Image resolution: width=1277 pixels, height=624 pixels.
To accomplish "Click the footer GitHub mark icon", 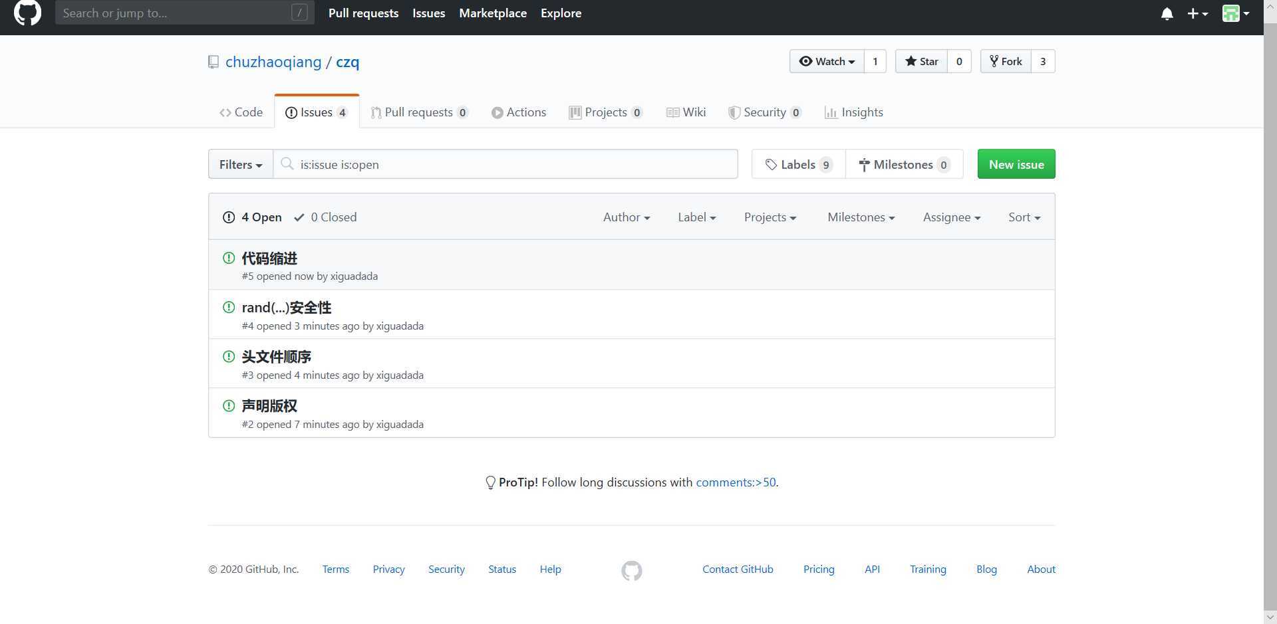I will click(632, 570).
